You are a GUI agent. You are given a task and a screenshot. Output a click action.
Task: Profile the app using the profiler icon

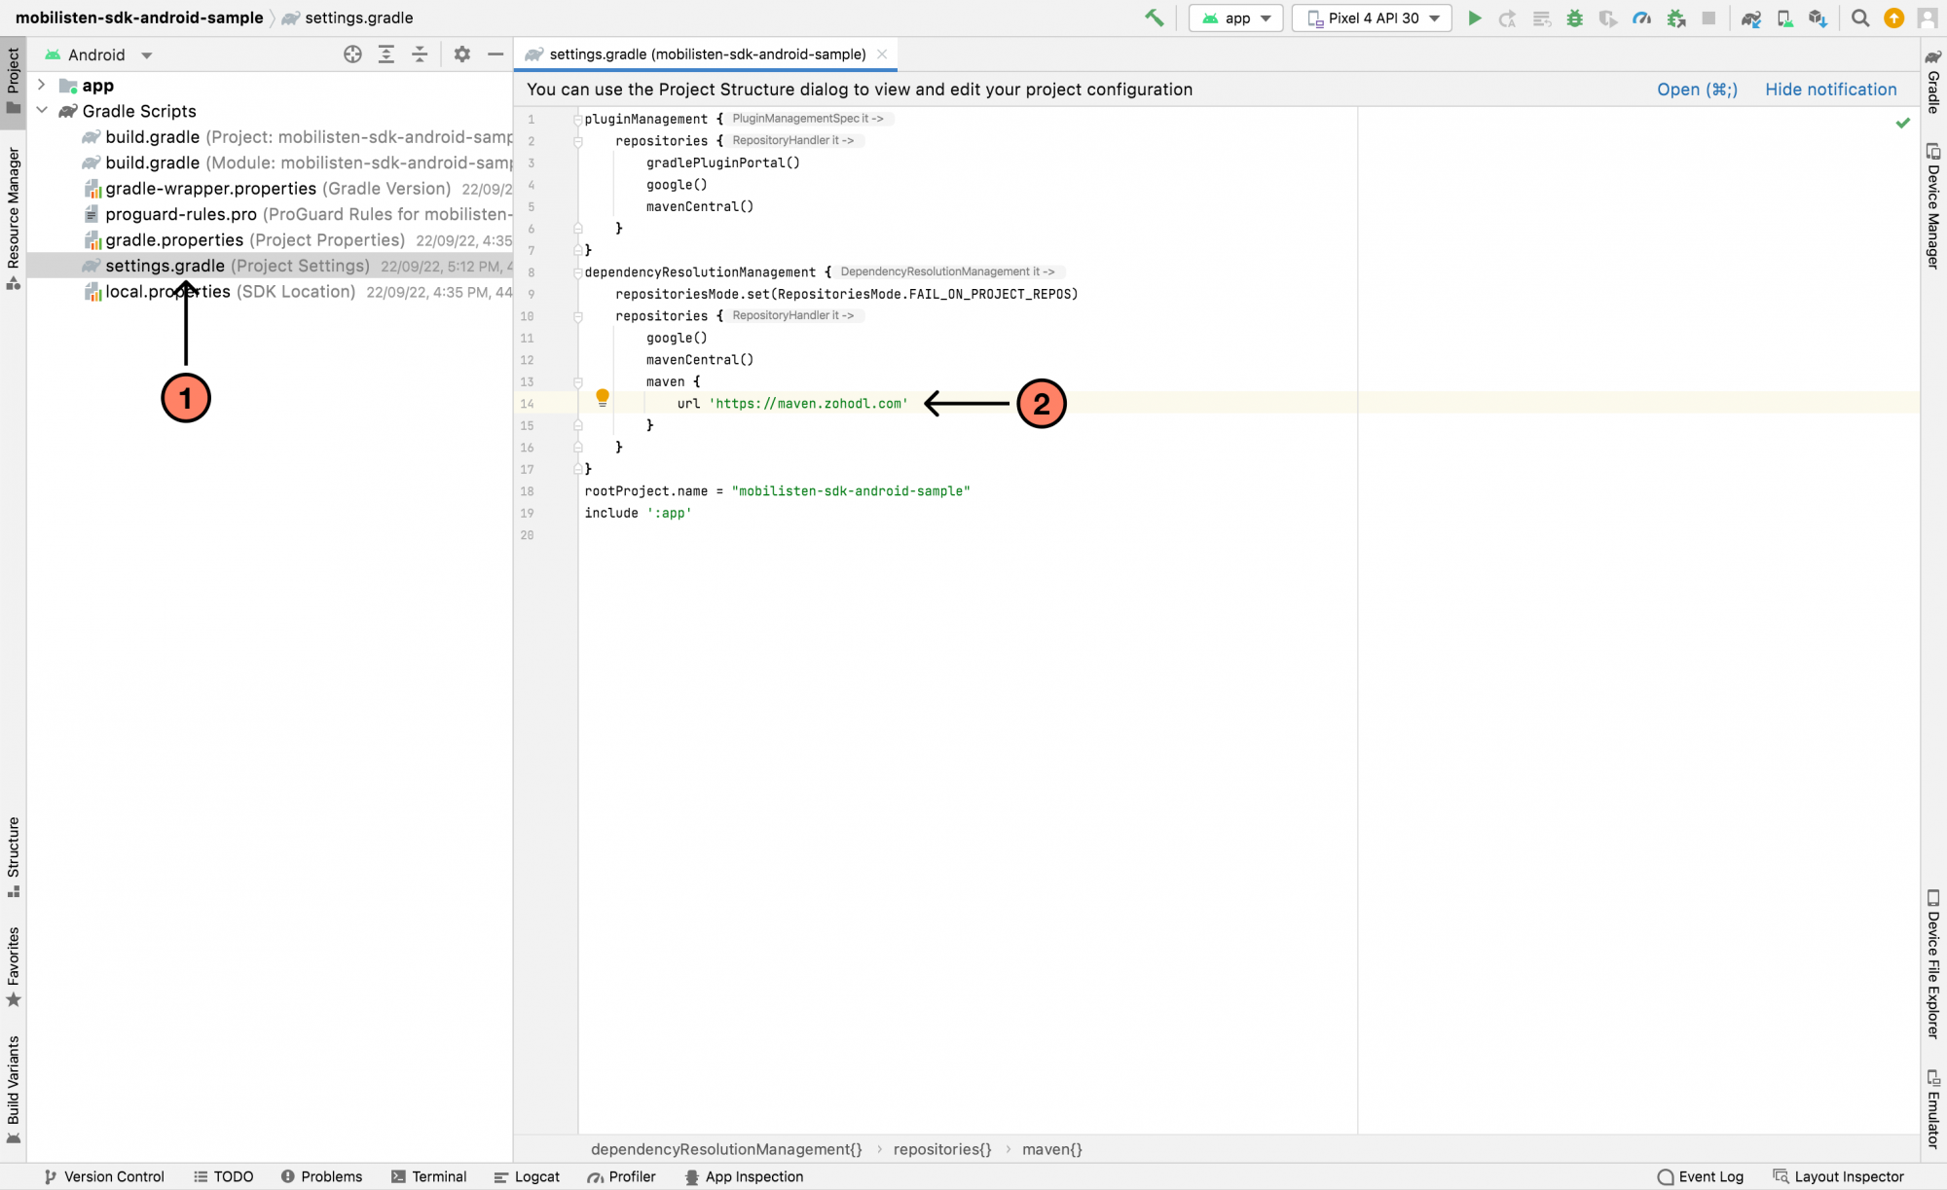click(1641, 18)
